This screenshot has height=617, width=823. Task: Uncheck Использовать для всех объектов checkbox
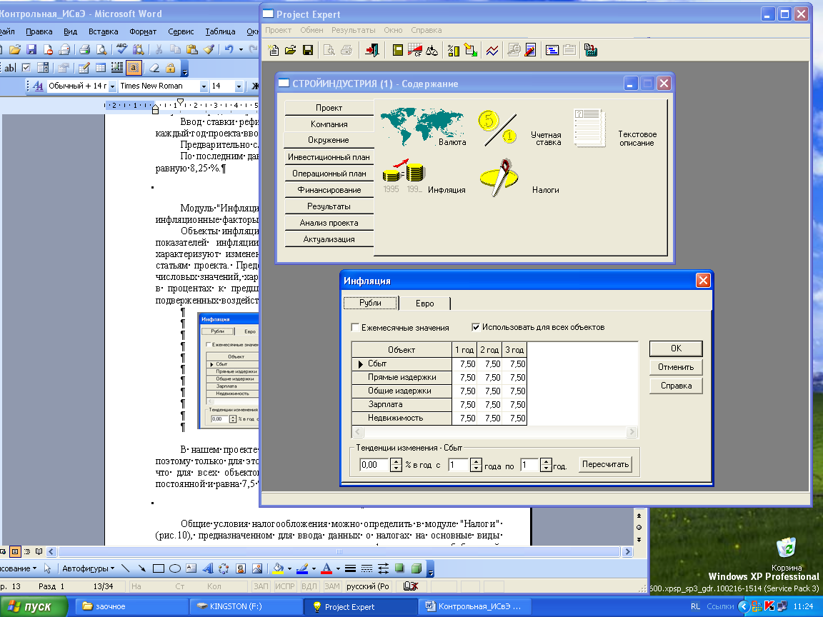coord(476,327)
